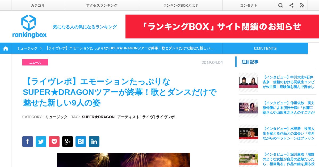Open the ミュージック category link

[56, 117]
